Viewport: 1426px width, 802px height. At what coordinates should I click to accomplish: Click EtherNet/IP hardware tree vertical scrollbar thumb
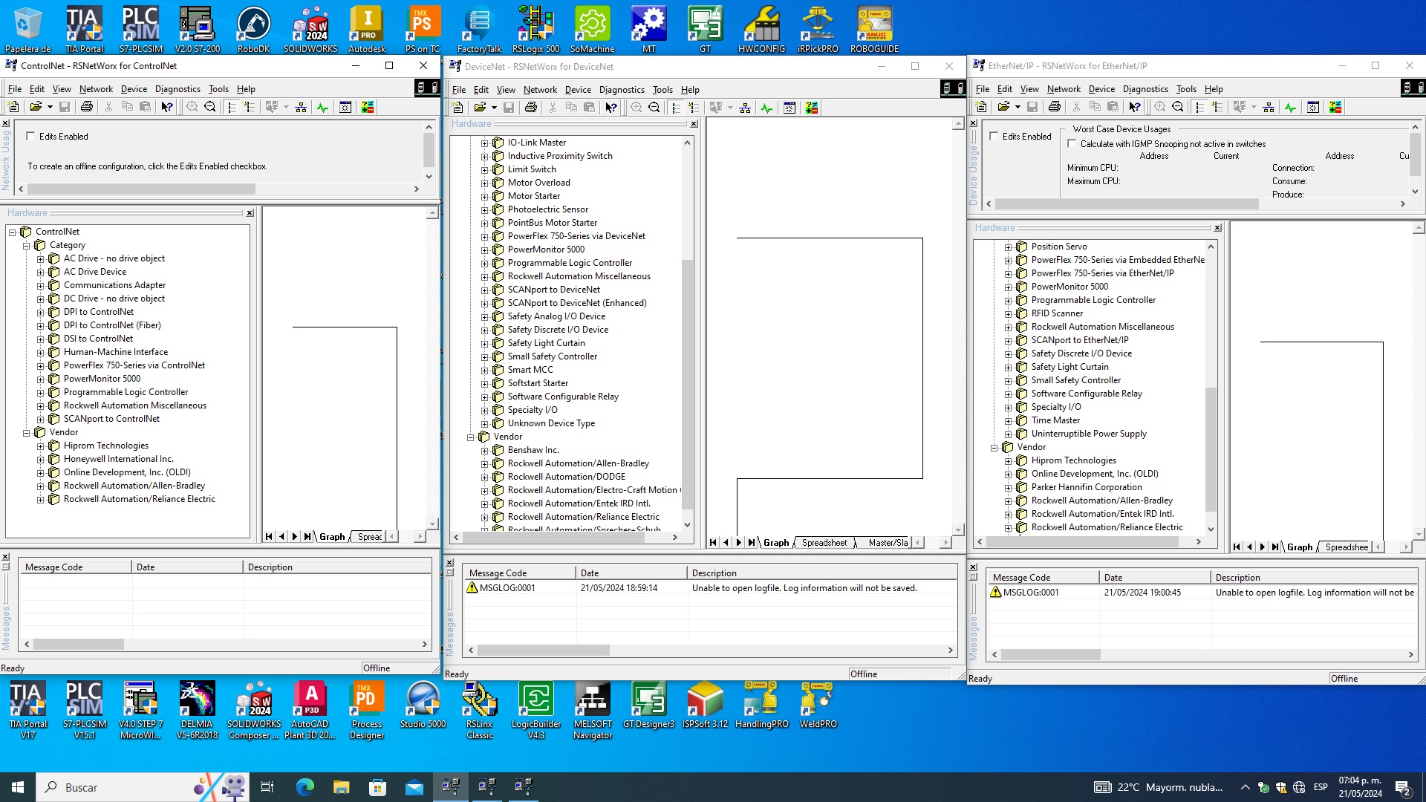pos(1211,449)
